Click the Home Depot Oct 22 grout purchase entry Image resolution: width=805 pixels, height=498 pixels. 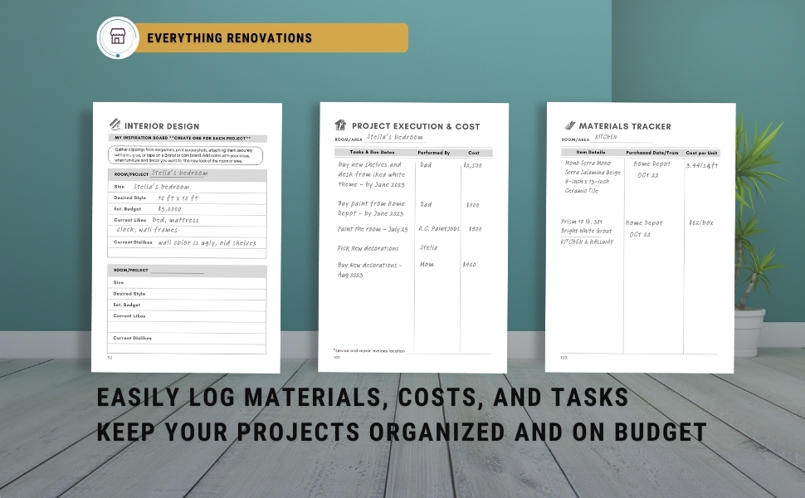click(x=644, y=228)
